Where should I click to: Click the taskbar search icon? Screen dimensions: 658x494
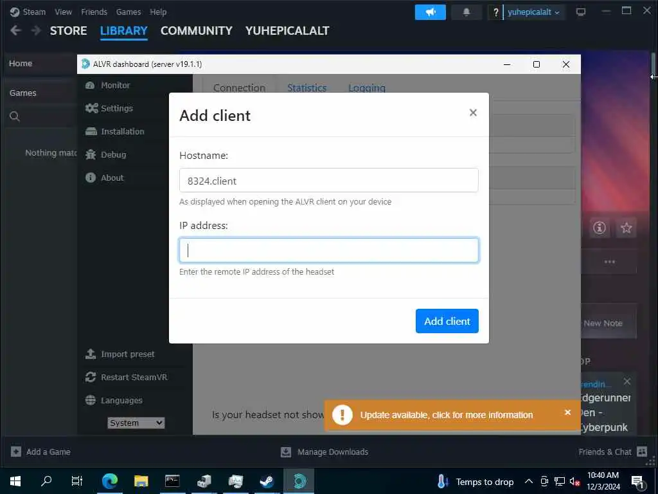pos(46,481)
